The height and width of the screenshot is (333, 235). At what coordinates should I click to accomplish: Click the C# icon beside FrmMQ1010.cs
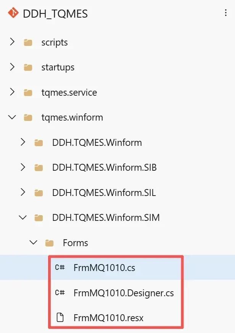(60, 267)
